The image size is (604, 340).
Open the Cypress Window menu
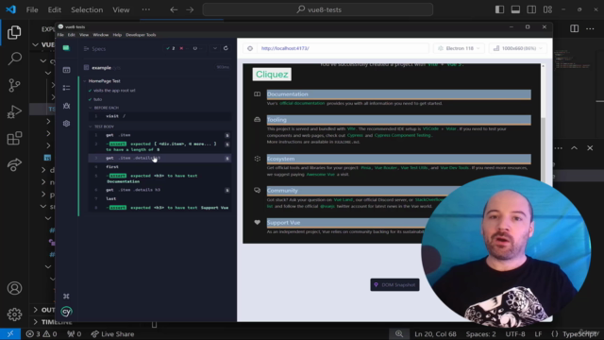pos(101,35)
